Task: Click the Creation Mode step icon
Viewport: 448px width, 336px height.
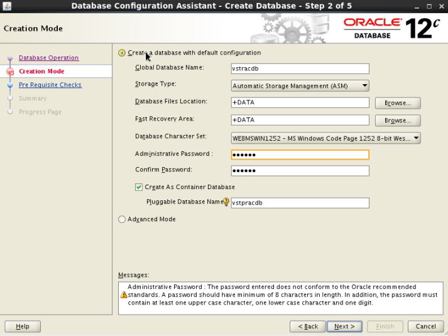Action: tap(10, 72)
